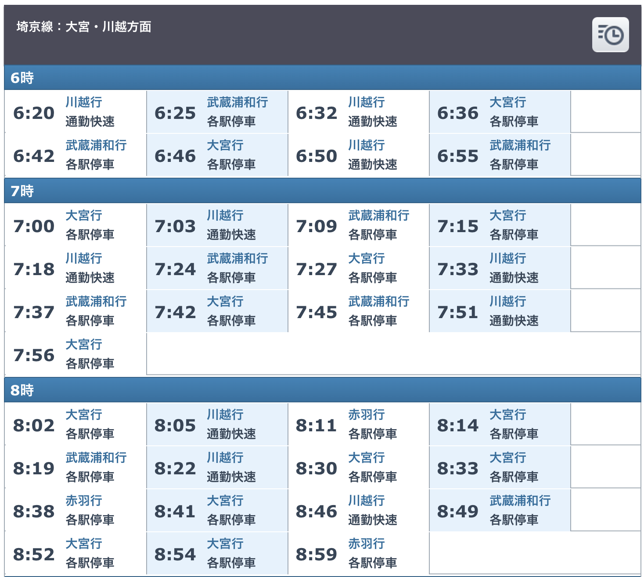Select the 8:22 川越行 通勤快速
Viewport: 644px width, 577px height.
click(217, 467)
